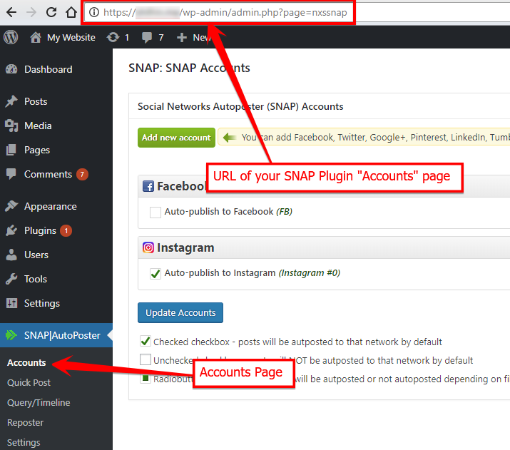
Task: Open the updates icon in admin bar
Action: (113, 37)
